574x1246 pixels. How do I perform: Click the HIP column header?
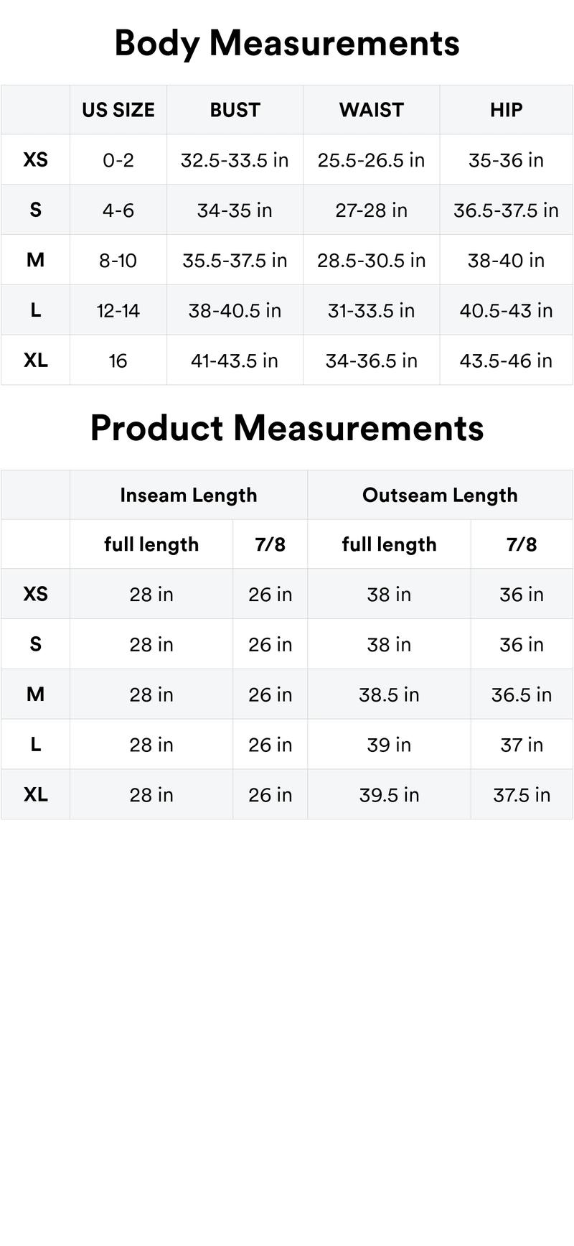(506, 110)
